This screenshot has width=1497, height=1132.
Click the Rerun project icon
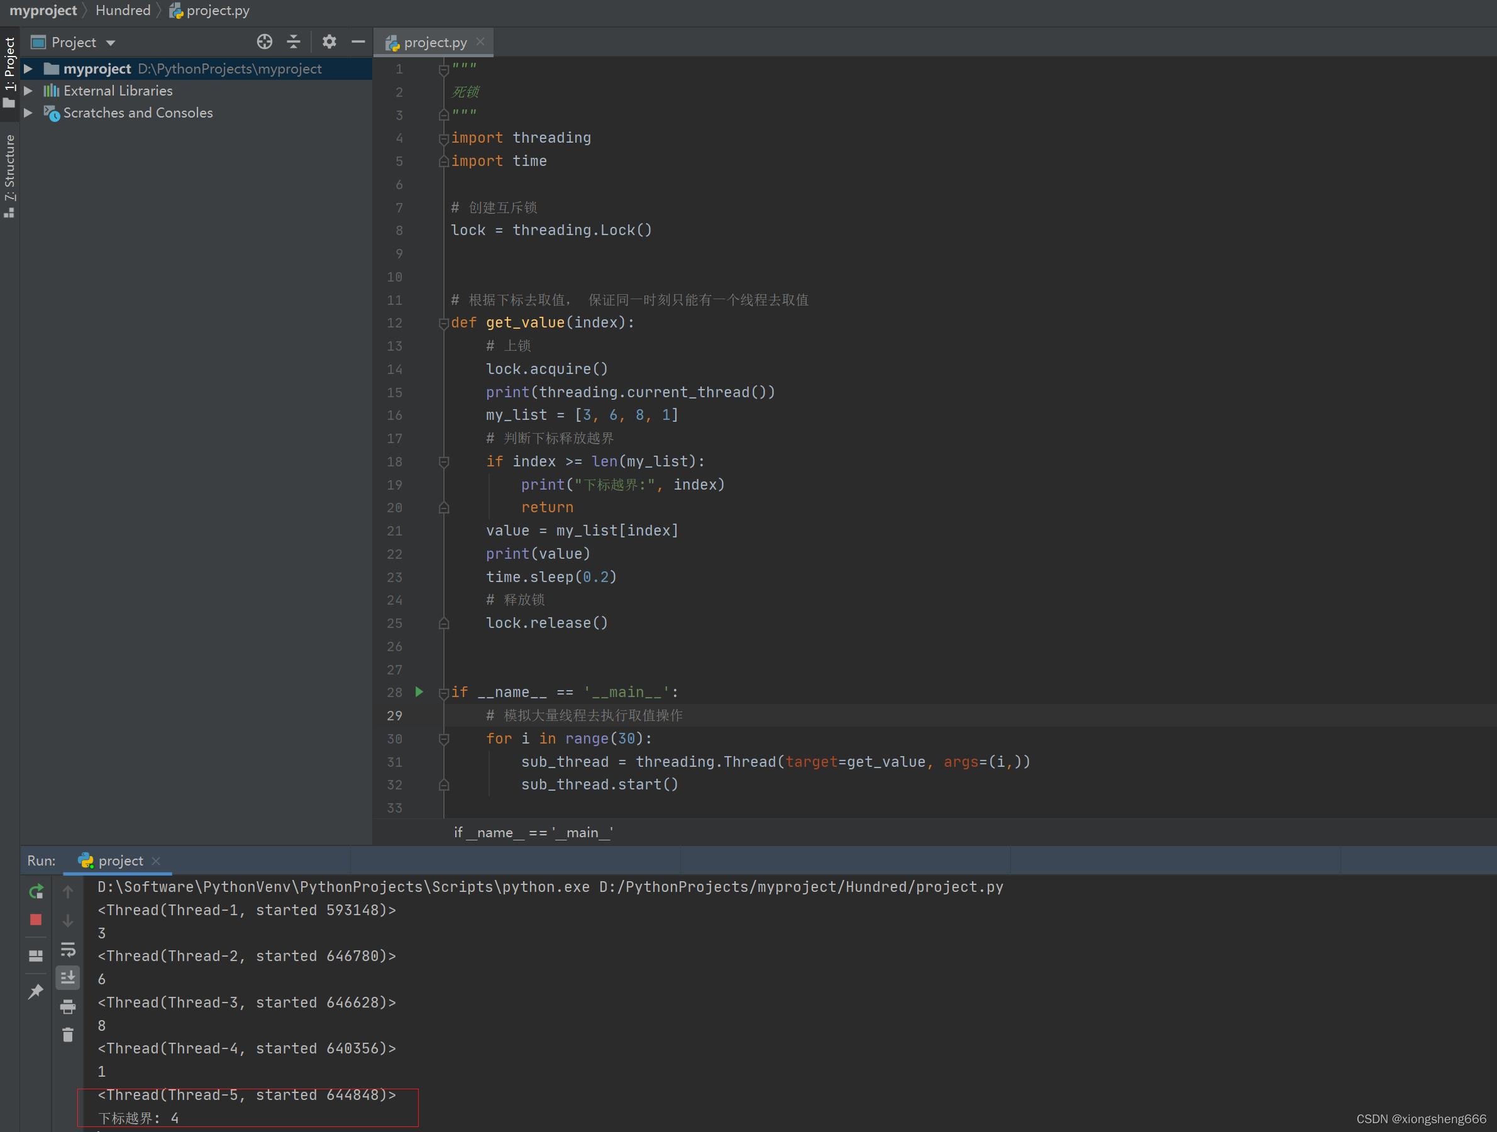36,892
